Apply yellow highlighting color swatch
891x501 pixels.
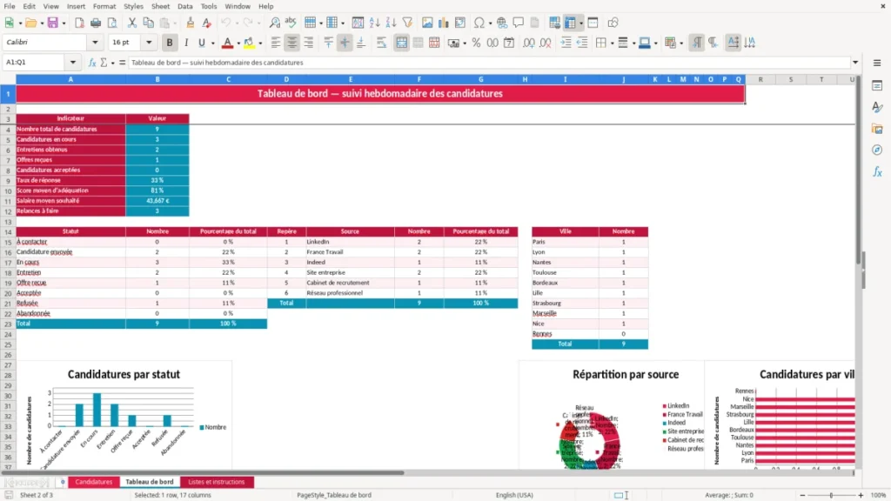point(249,43)
